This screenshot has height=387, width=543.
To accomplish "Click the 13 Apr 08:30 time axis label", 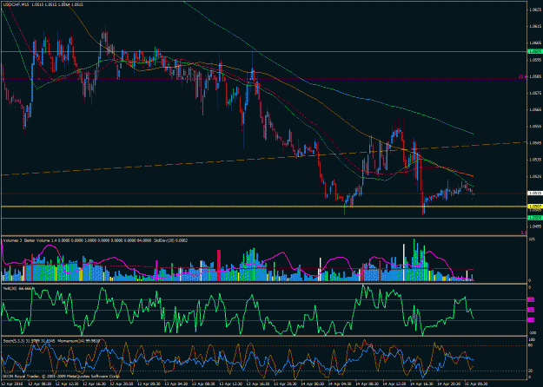I will (x=203, y=384).
